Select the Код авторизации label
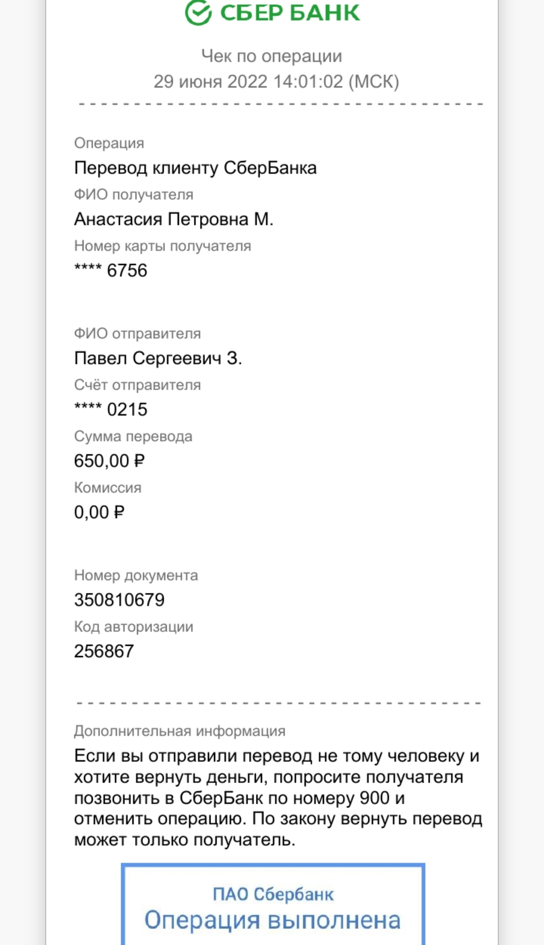The height and width of the screenshot is (945, 544). coord(134,627)
